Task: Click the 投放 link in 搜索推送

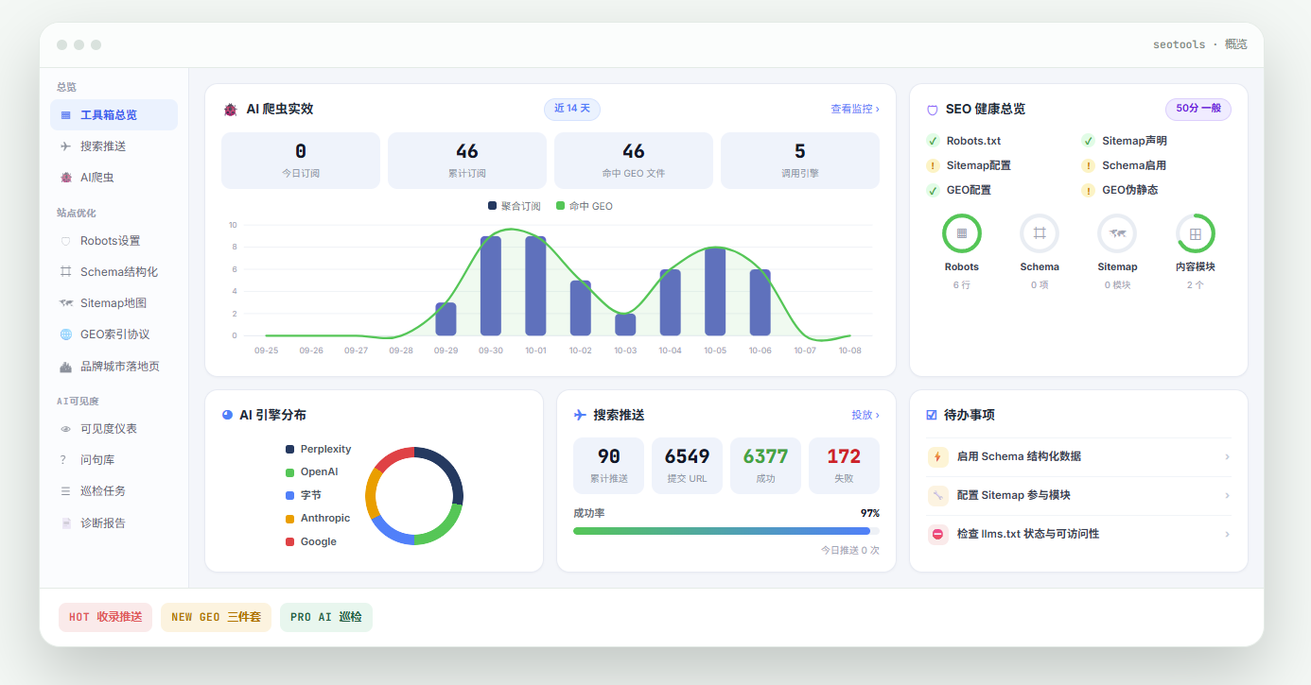Action: click(x=865, y=415)
